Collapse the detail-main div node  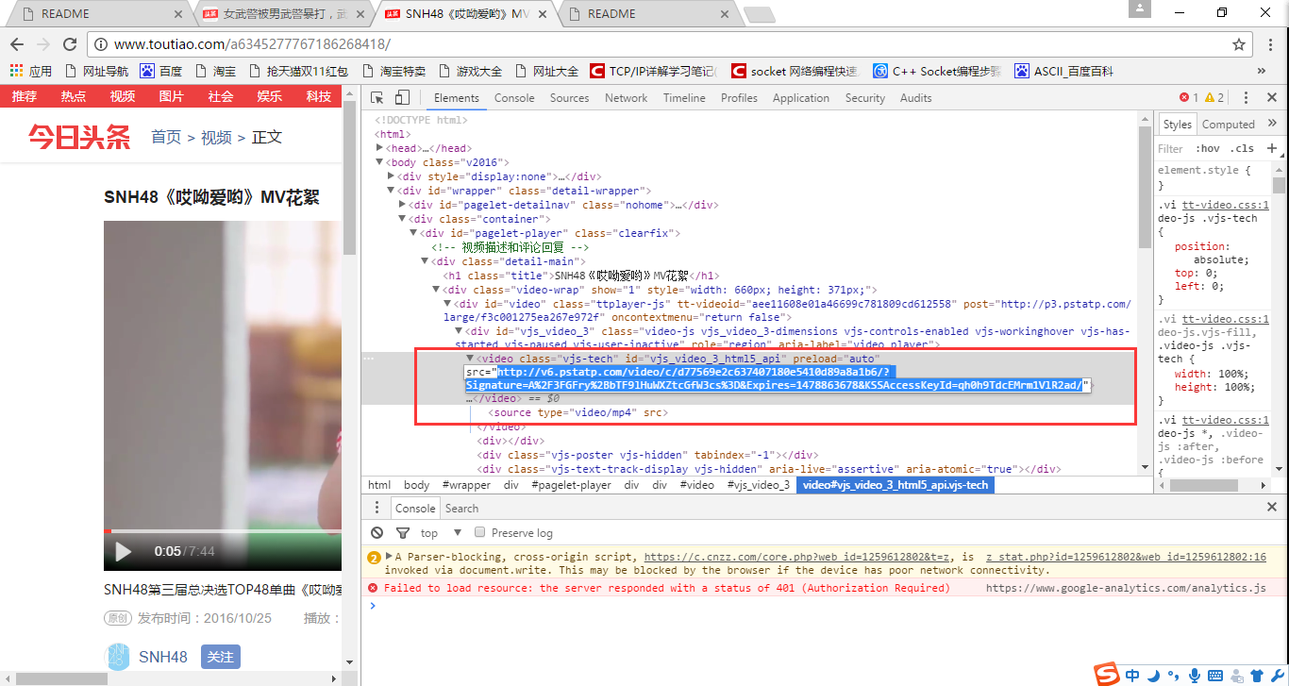pyautogui.click(x=425, y=261)
